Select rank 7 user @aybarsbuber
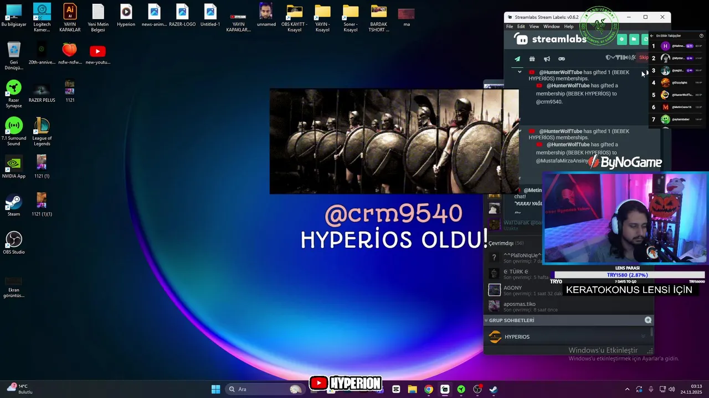Viewport: 709px width, 398px height. 677,119
